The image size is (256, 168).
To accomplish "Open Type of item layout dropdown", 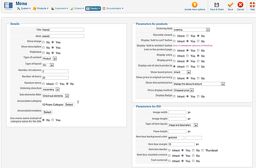I will click(183, 125).
